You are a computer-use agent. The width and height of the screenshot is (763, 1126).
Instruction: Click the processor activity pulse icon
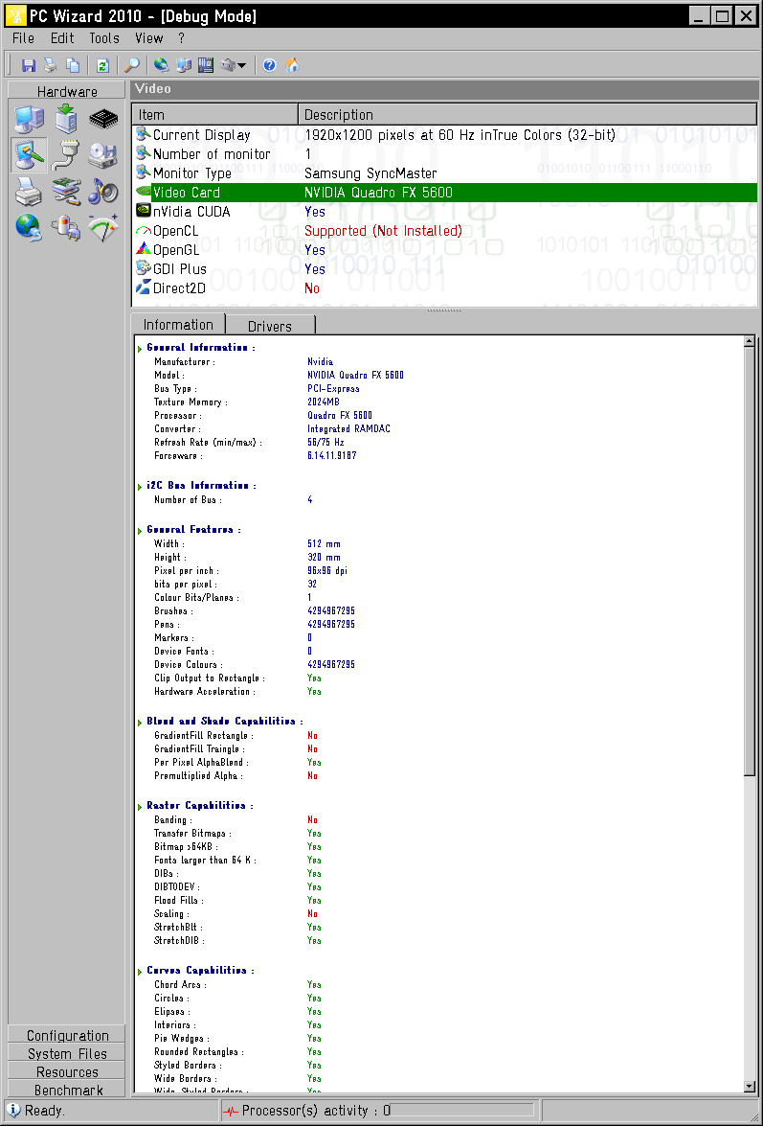[x=231, y=1111]
